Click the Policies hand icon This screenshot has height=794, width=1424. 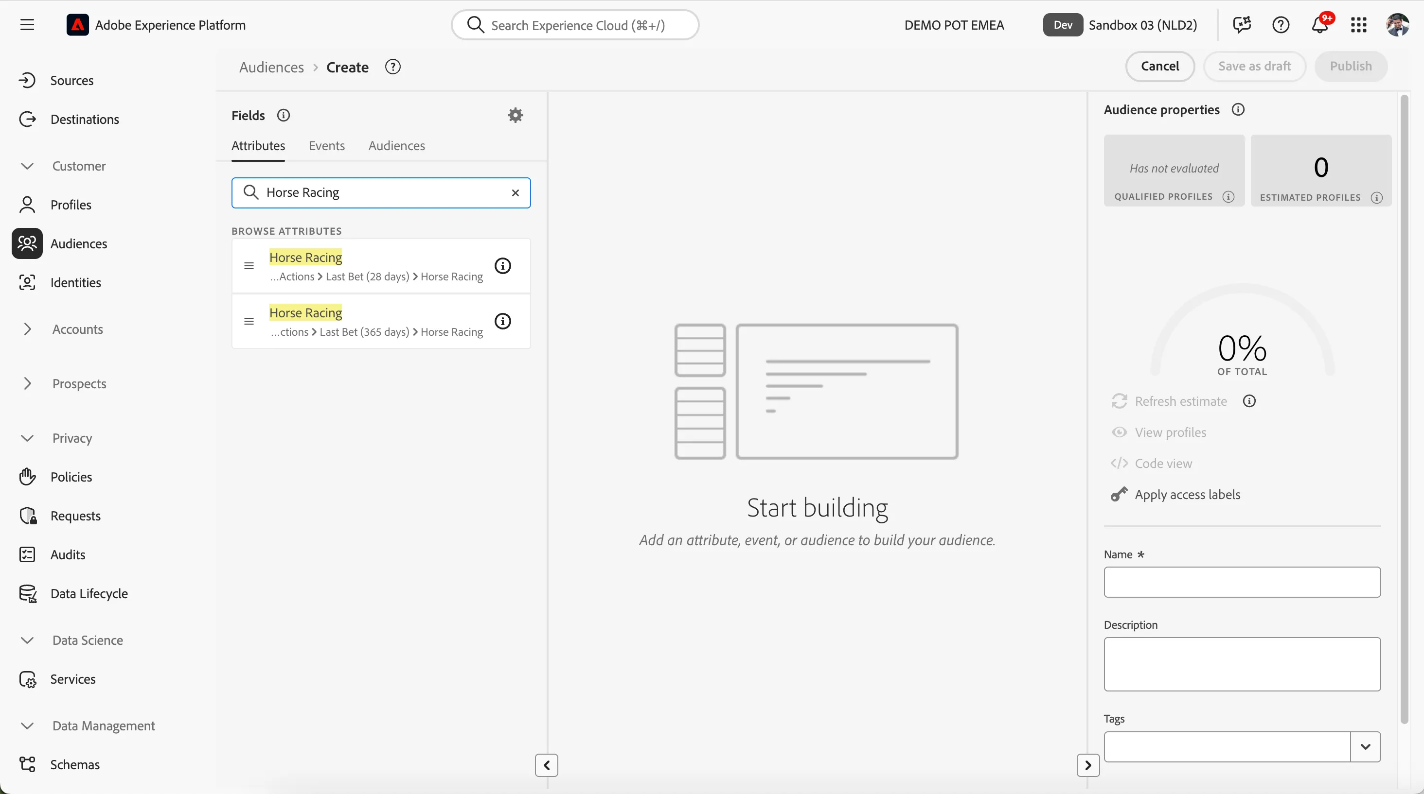(27, 477)
